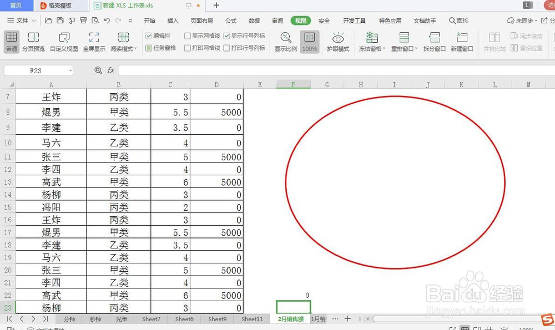Redo the last action

(x=118, y=21)
